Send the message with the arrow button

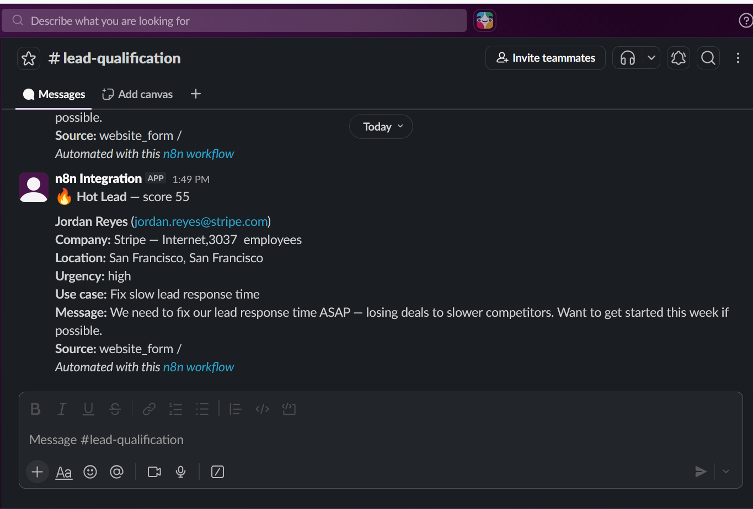[x=701, y=472]
